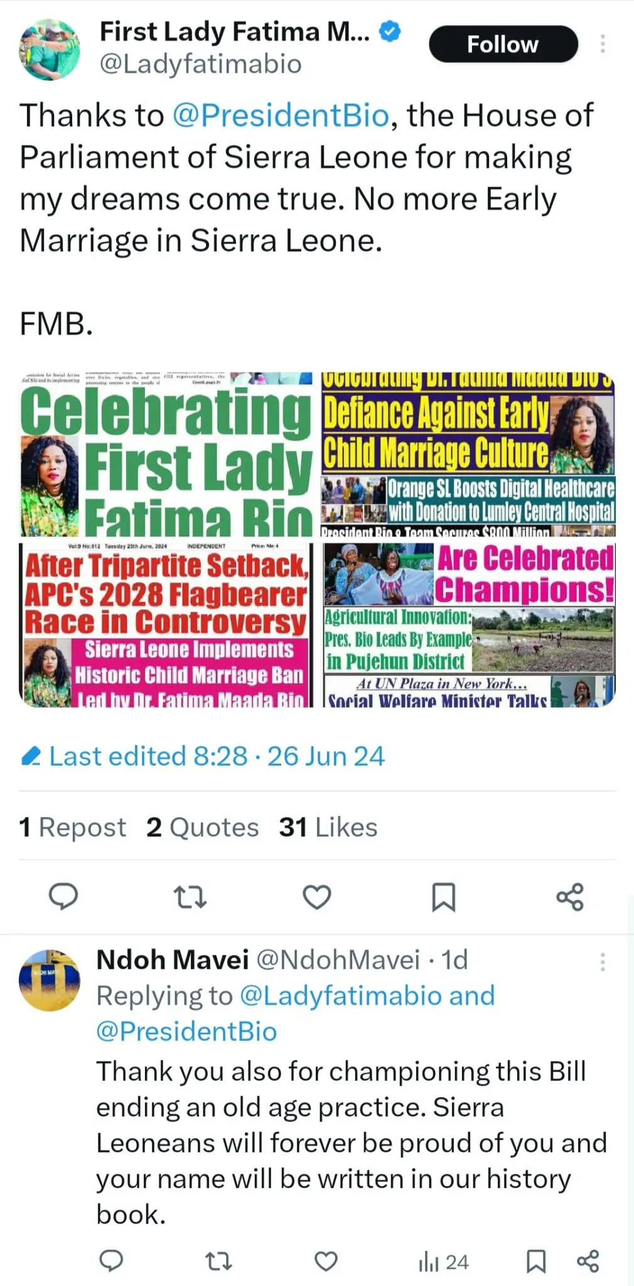Viewport: 634px width, 1286px height.
Task: Share the main tweet
Action: pyautogui.click(x=570, y=896)
